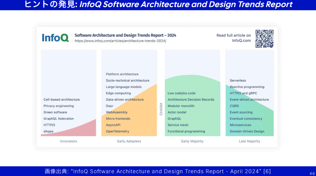Viewport: 316px width, 176px height.
Task: Click the 'Modular monolith' entry
Action: (181, 106)
